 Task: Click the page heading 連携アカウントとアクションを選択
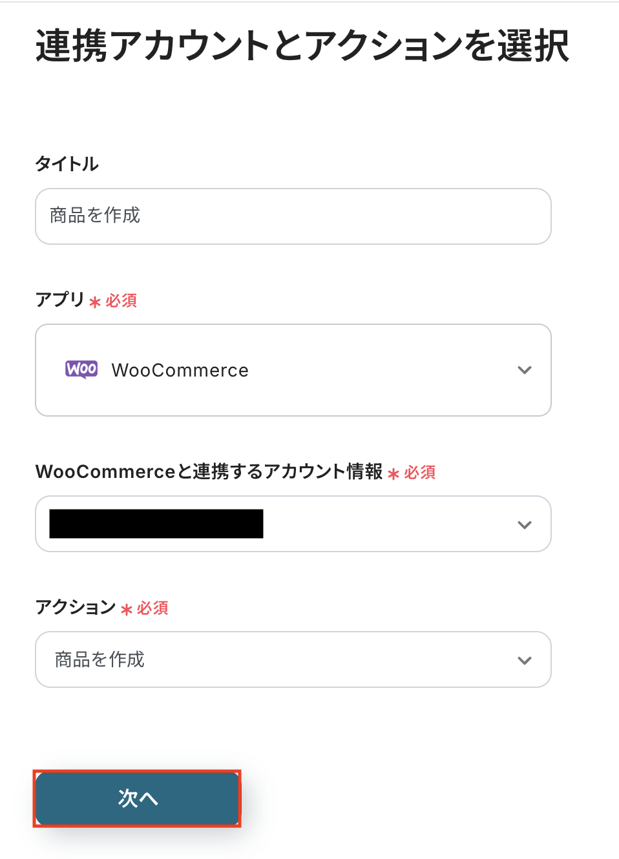(x=302, y=47)
